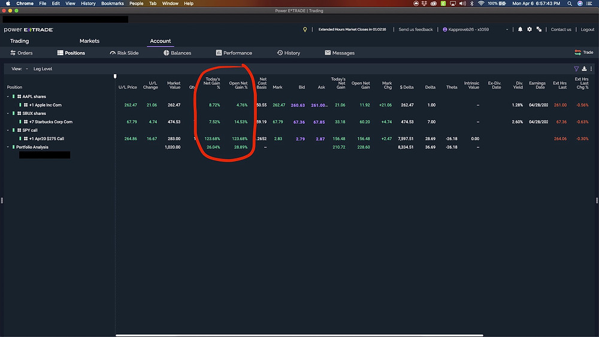Screen dimensions: 599x337
Task: Collapse the SBUX shares group
Action: click(x=8, y=113)
